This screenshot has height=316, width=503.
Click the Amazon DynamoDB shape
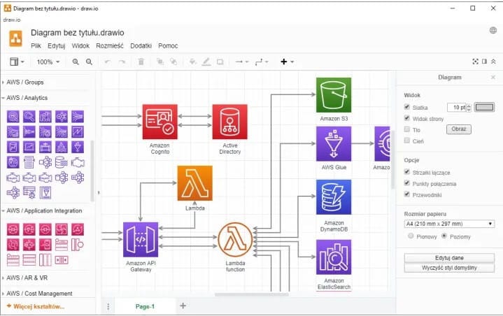click(334, 196)
